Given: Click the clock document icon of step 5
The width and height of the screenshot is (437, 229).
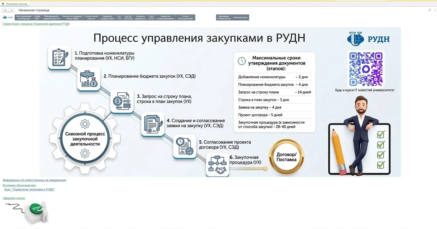Looking at the screenshot, I should pos(185,146).
